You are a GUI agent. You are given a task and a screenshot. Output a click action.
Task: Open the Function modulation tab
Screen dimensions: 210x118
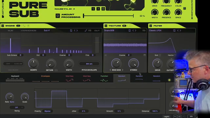(104, 78)
